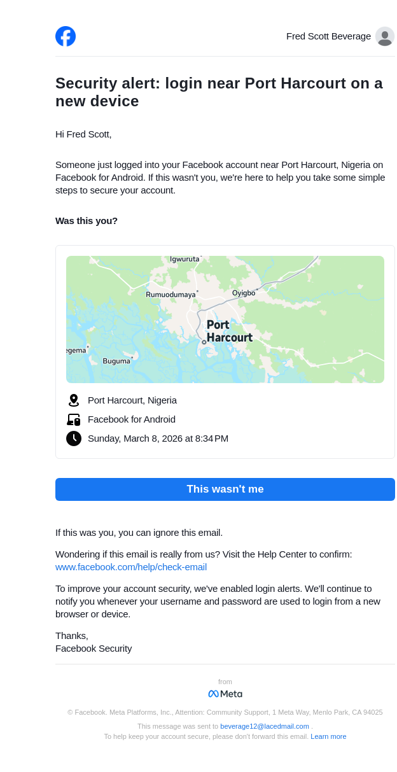Click Rumuodumaya on the map

click(x=171, y=295)
